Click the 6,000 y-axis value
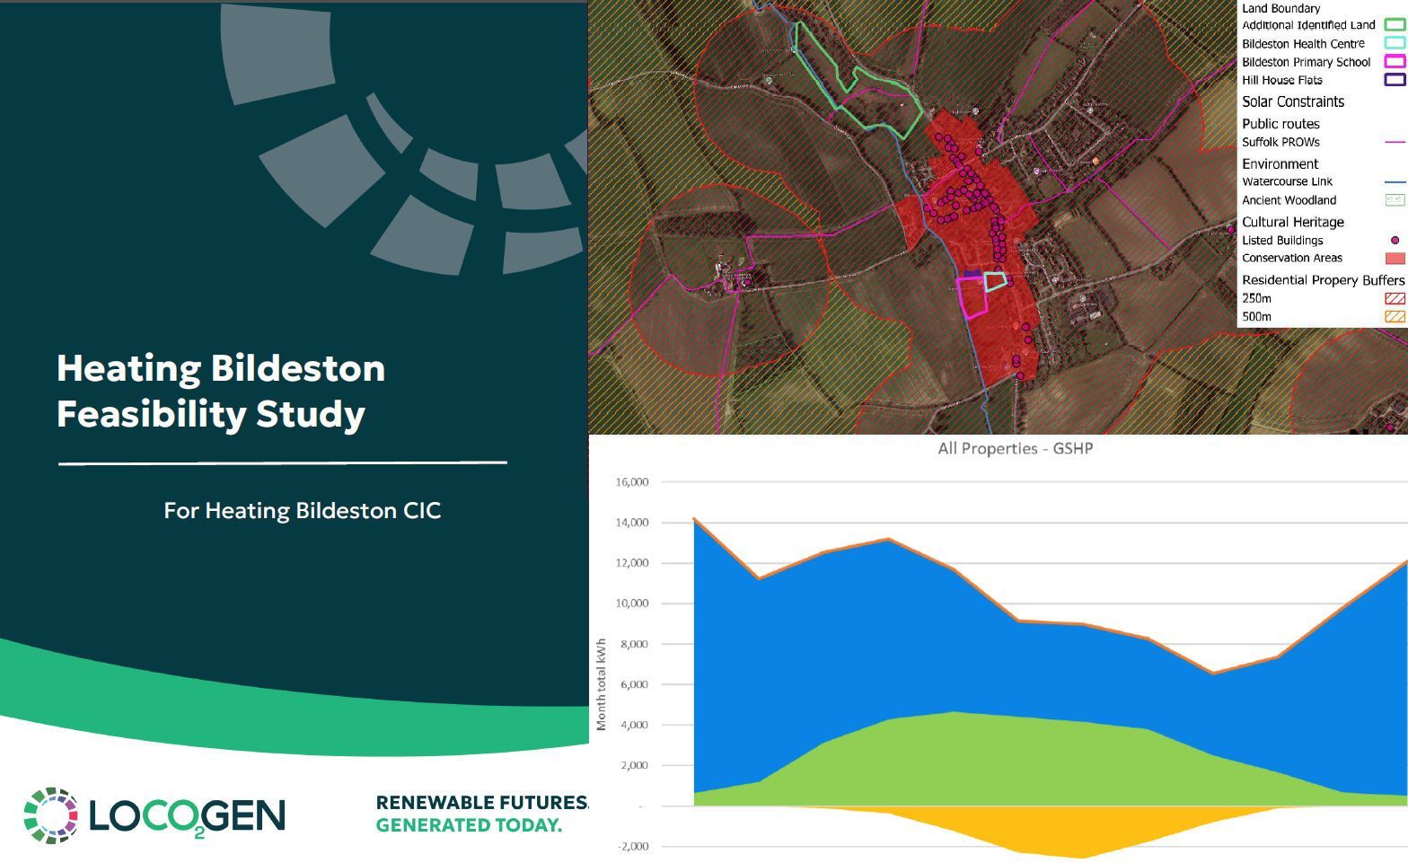Screen dimensions: 1408x863 click(x=635, y=684)
